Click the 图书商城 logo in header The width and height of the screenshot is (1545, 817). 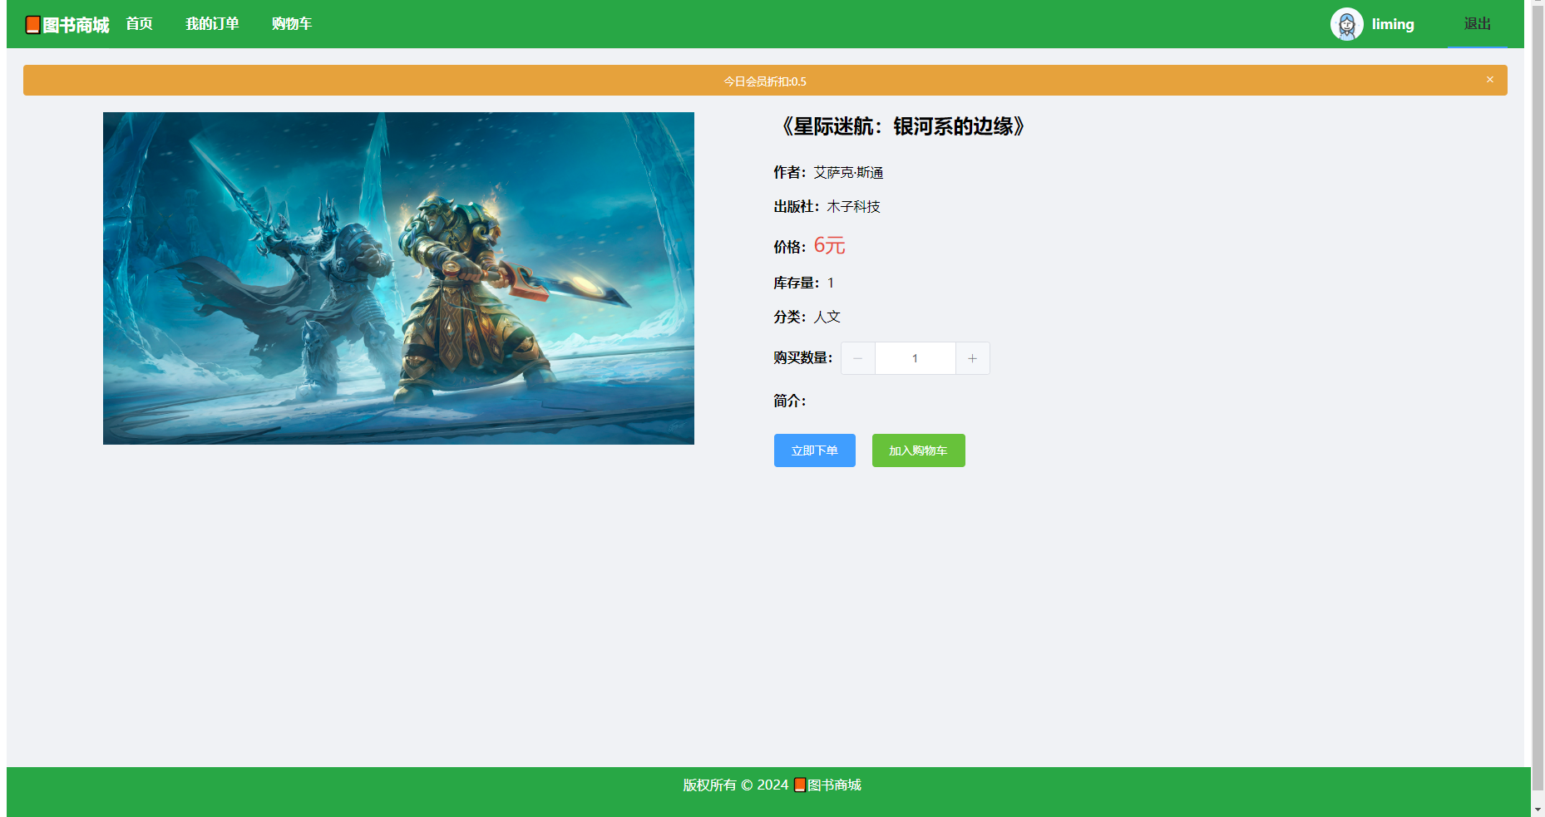[67, 25]
